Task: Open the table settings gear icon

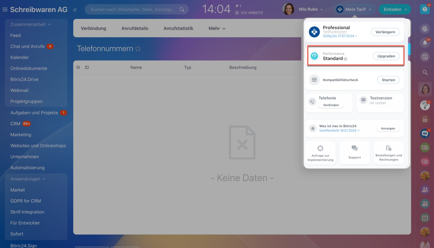Action: 78,68
